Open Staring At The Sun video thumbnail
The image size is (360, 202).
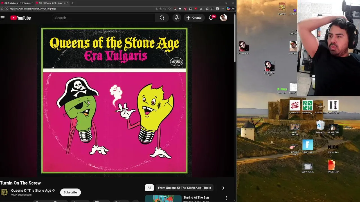(163, 199)
